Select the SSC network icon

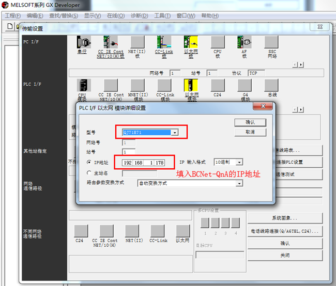[271, 42]
